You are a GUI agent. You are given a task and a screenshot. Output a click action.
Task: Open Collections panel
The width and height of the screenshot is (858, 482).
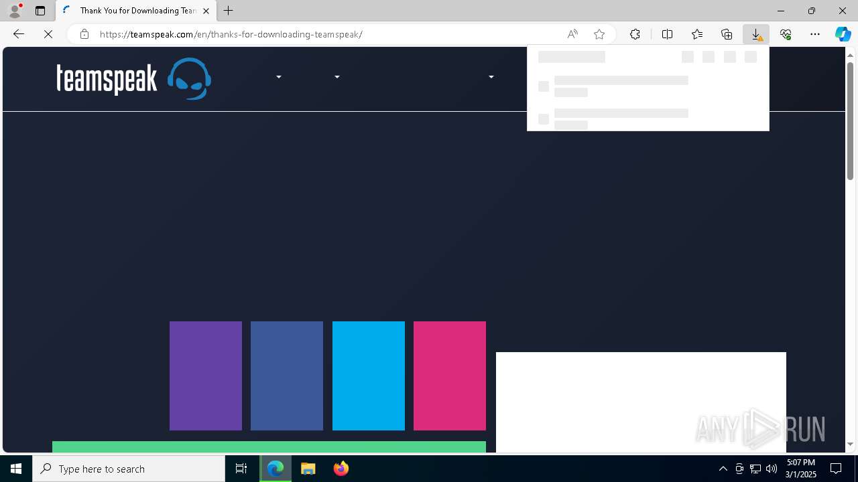(727, 34)
